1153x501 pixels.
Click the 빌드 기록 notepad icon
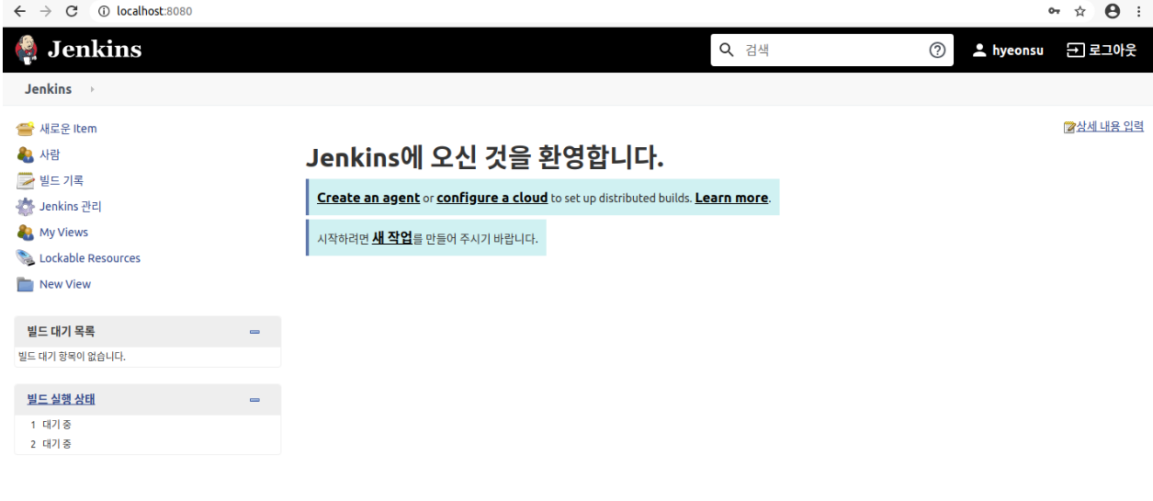click(26, 180)
